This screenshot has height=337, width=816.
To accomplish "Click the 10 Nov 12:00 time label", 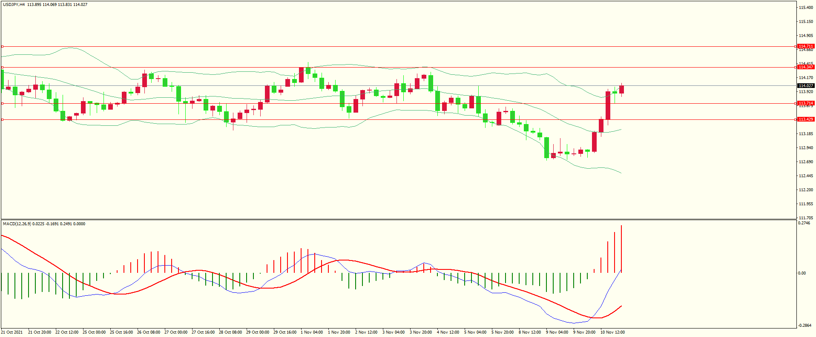I will [612, 332].
